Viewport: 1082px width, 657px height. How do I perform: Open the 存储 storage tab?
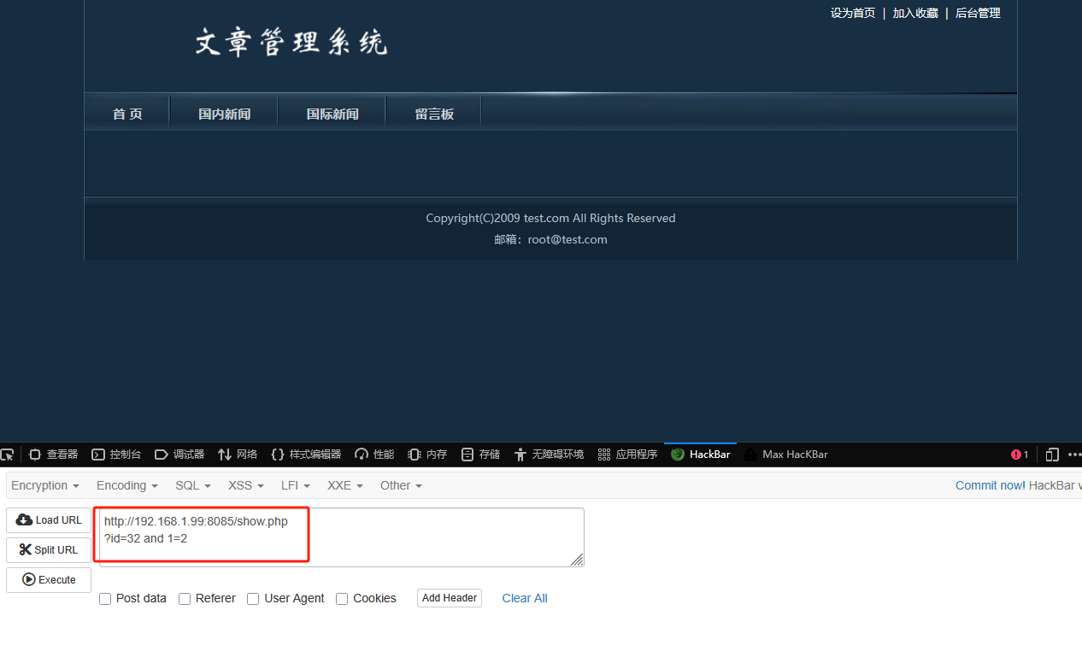480,455
